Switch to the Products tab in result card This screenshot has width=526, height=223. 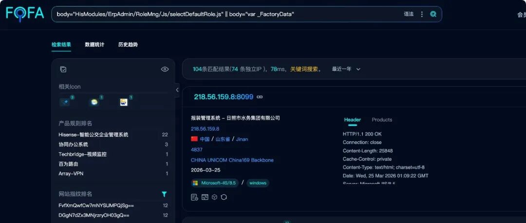point(382,120)
